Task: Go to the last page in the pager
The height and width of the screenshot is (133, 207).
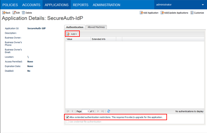Action: point(102,111)
